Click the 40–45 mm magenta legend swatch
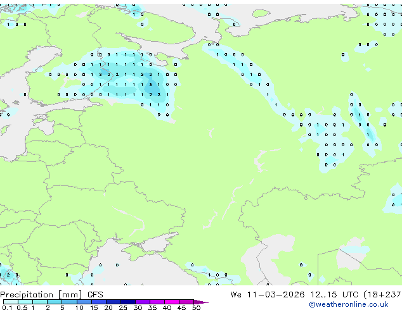 [x=172, y=302]
